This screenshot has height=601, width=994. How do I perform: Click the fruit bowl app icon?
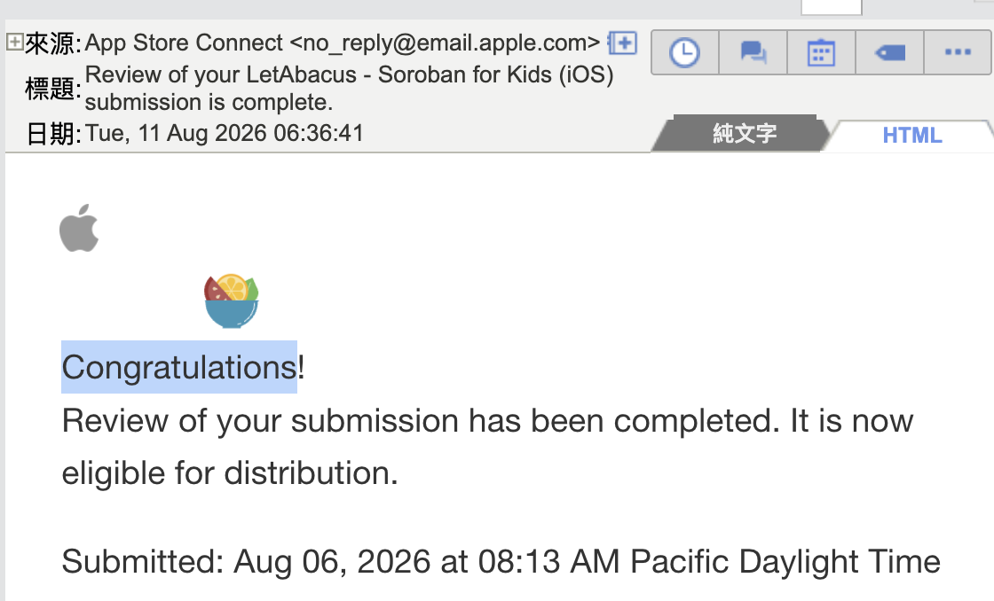[x=232, y=300]
